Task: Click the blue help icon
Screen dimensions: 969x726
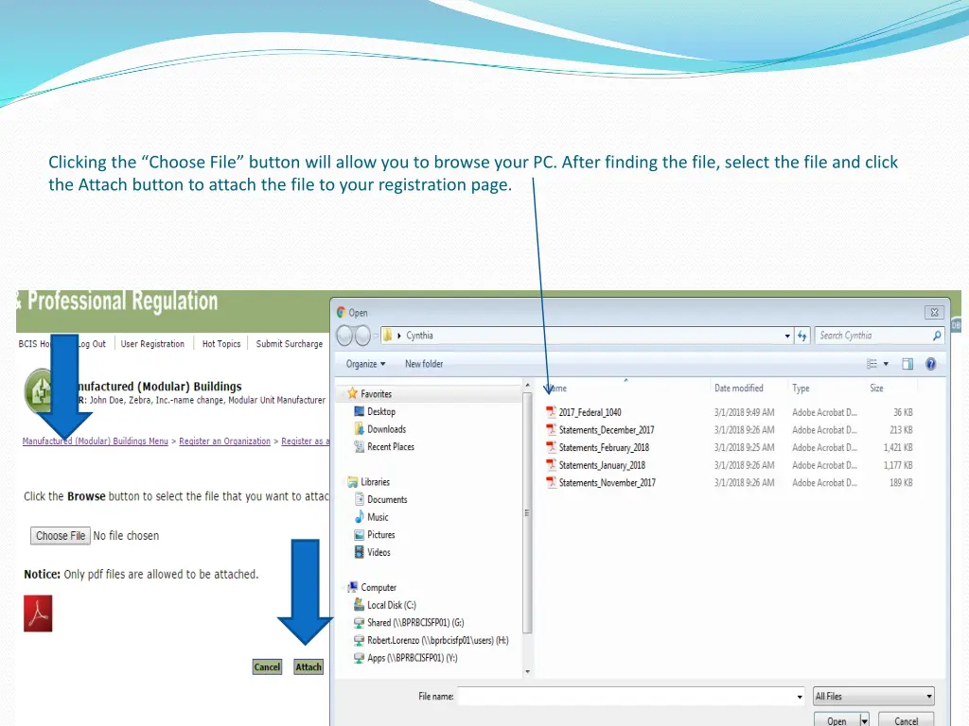Action: pyautogui.click(x=931, y=364)
